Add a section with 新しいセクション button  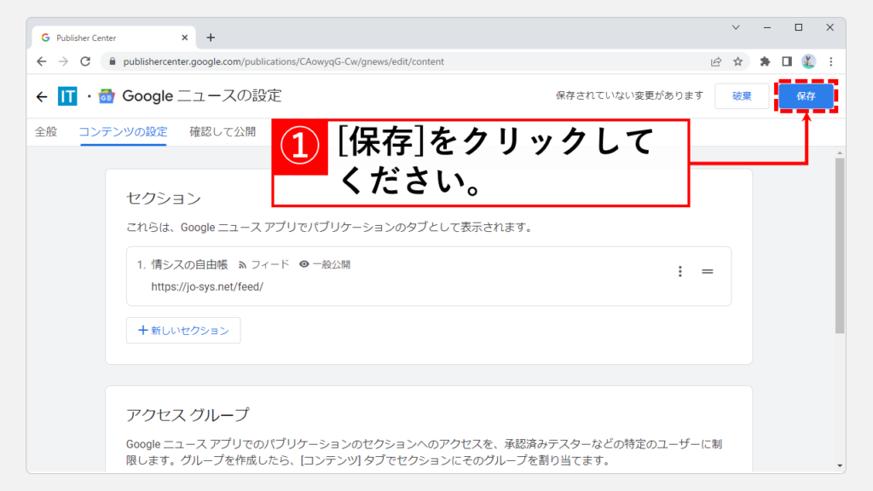click(183, 331)
